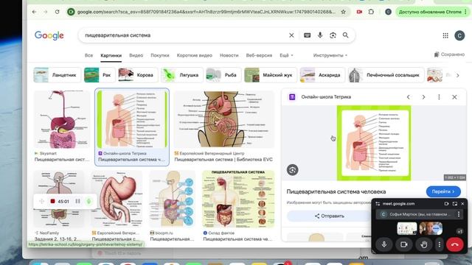Toggle the green microphone on recording bar
The image size is (472, 265).
[88, 201]
